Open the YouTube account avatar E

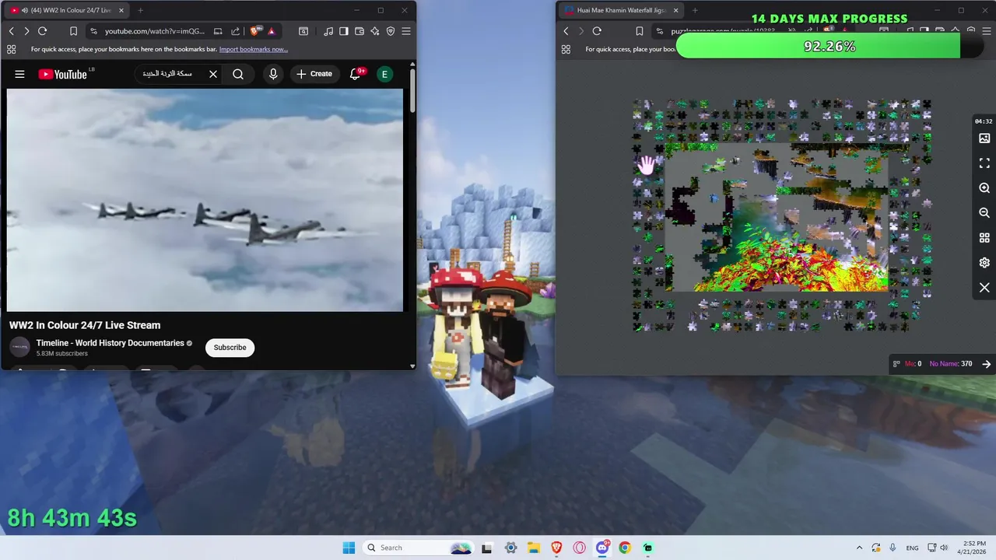[x=384, y=74]
